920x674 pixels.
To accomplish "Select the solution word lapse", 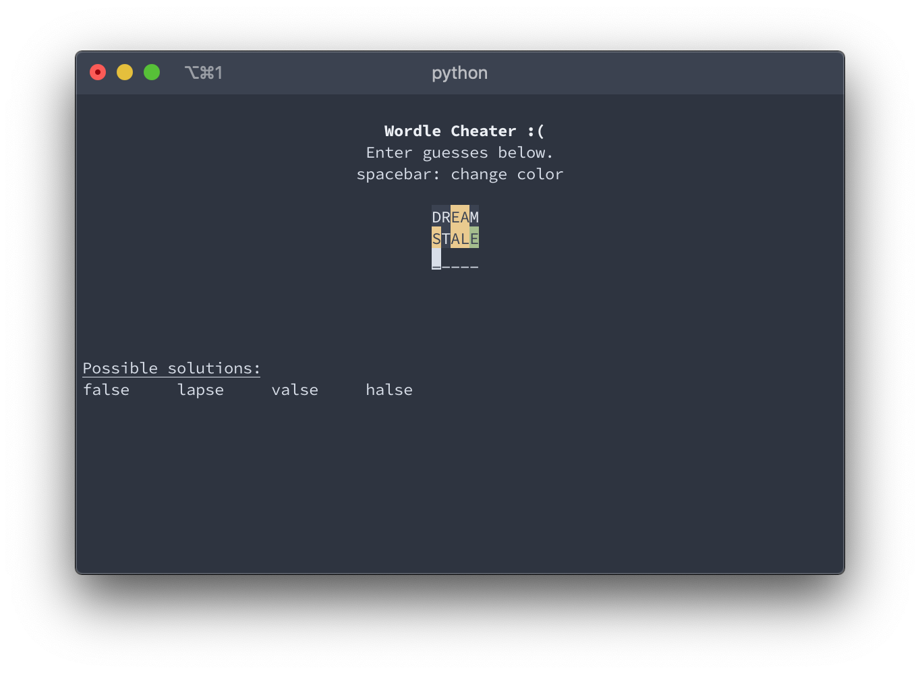I will (x=200, y=390).
